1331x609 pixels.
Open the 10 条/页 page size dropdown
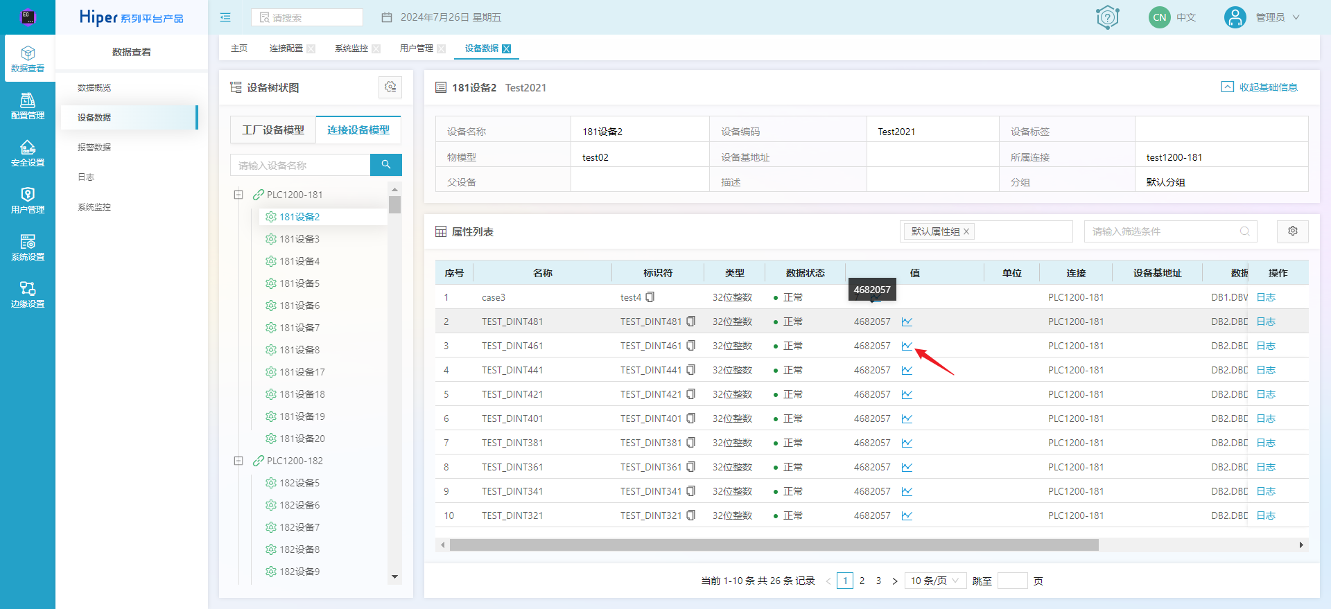point(935,581)
